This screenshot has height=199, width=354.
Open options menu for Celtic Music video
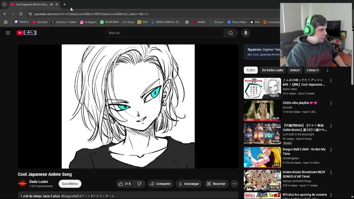331,126
